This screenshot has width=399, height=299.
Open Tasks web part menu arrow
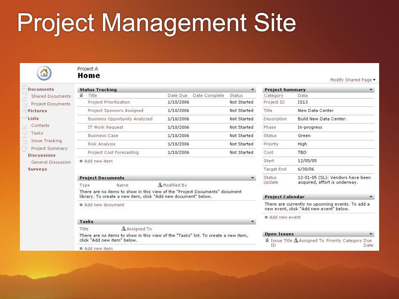[x=252, y=222]
